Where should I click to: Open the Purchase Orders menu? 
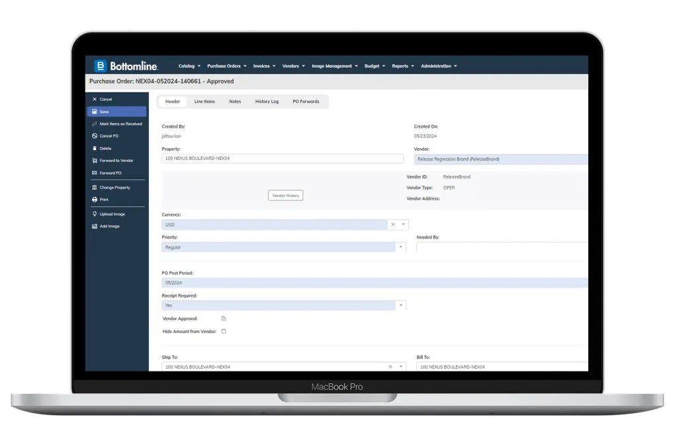coord(226,66)
